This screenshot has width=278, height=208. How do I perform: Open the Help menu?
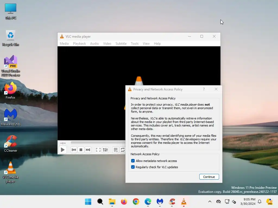tap(157, 44)
